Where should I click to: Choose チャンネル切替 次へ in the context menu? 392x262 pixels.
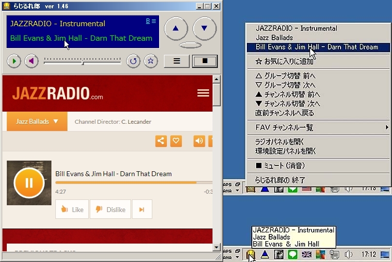[x=318, y=104]
